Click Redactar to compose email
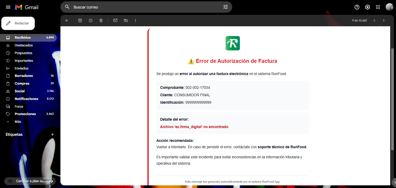 pyautogui.click(x=18, y=23)
